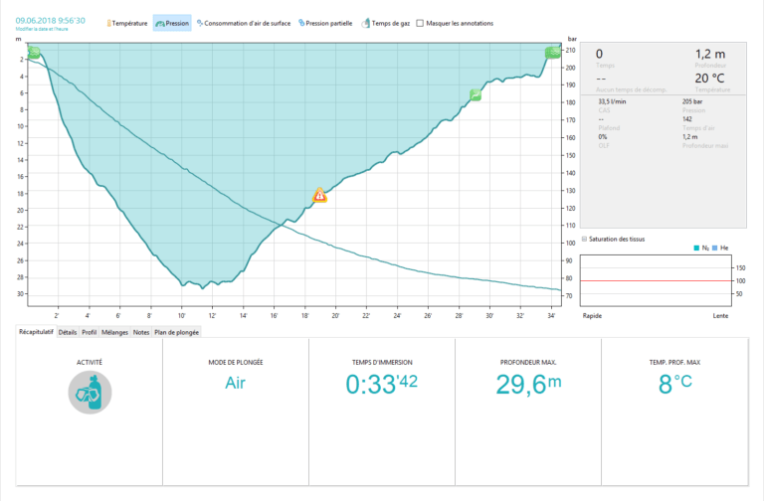The image size is (764, 501).
Task: Toggle the Pression graph overlay
Action: [172, 22]
